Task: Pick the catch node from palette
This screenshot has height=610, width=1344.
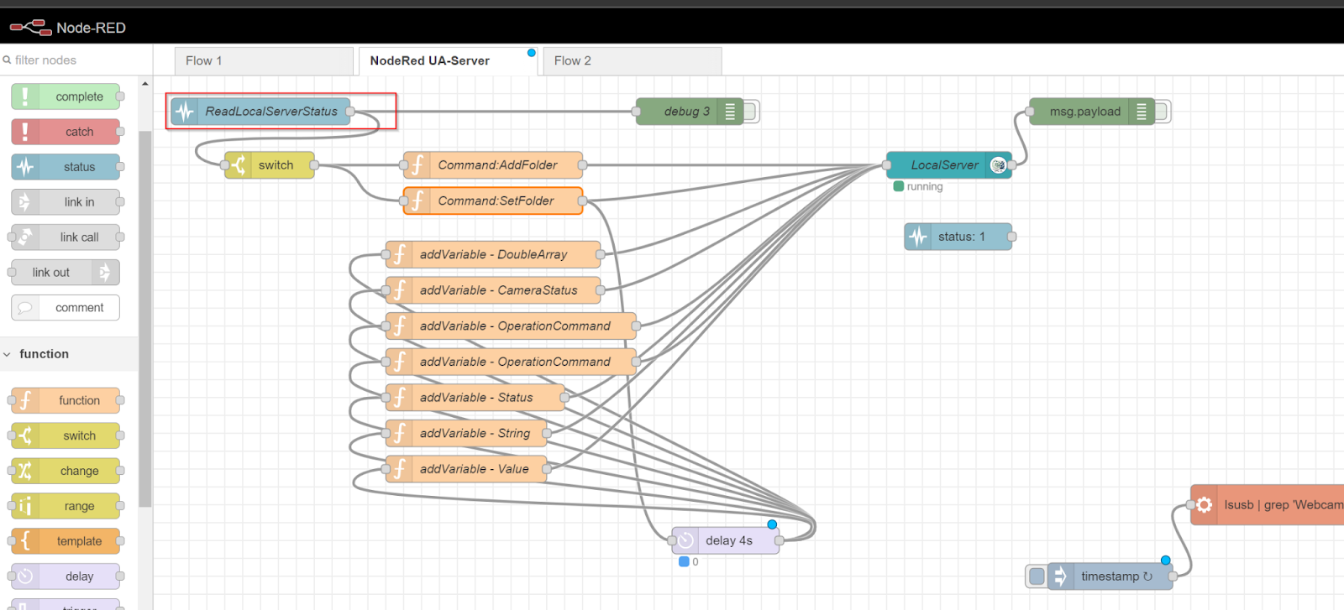Action: [x=66, y=132]
